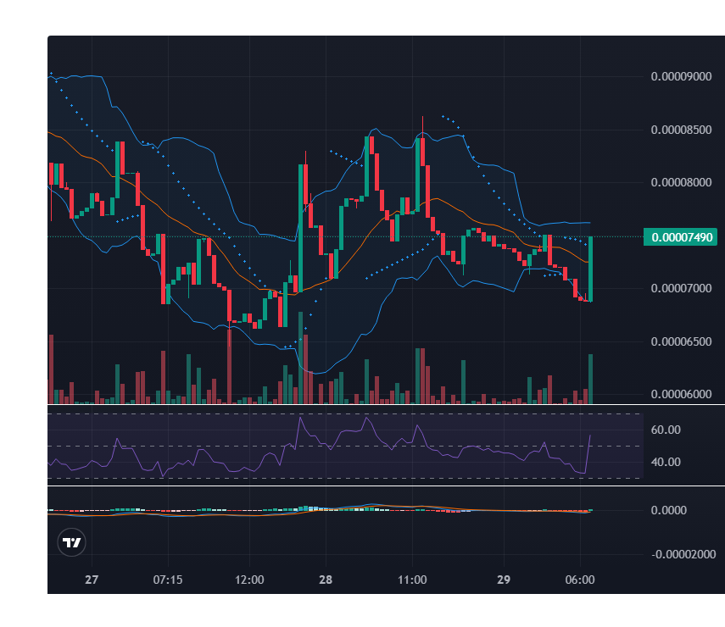This screenshot has width=725, height=627.
Task: Click the 0.00006000 price axis label
Action: click(681, 394)
